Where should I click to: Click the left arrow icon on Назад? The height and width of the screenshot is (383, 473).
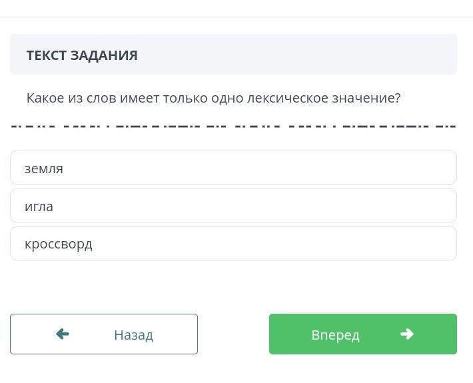coord(63,334)
